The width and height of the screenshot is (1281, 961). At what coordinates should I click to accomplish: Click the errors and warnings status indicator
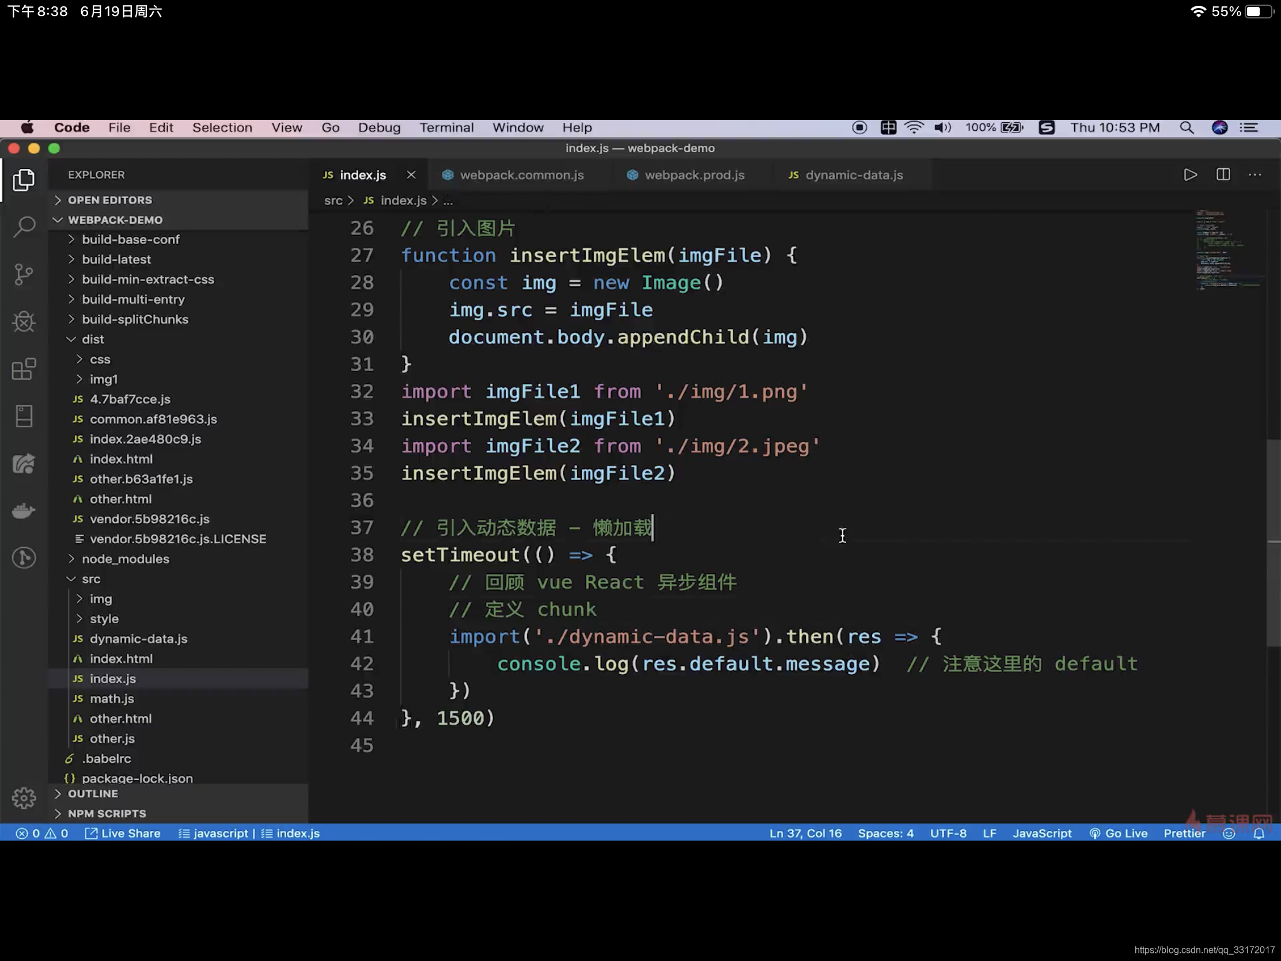[42, 833]
